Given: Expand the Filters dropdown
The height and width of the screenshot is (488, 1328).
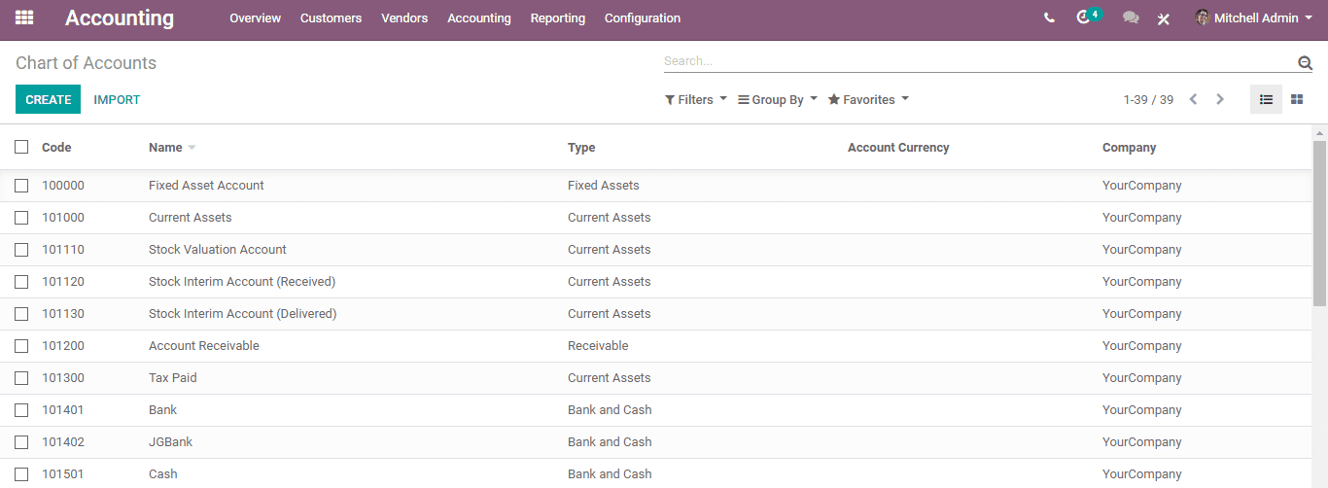Looking at the screenshot, I should (x=696, y=100).
